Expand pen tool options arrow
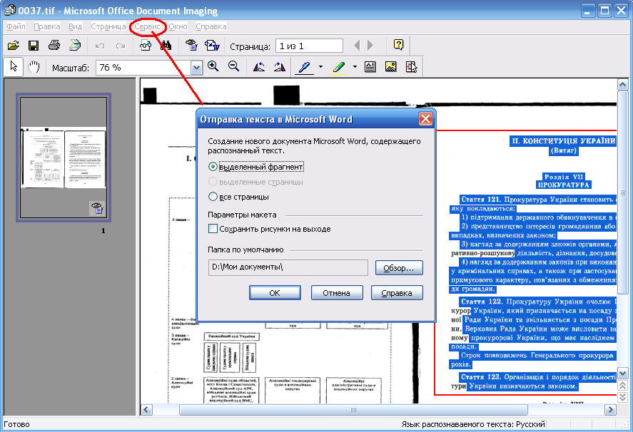 click(x=320, y=67)
